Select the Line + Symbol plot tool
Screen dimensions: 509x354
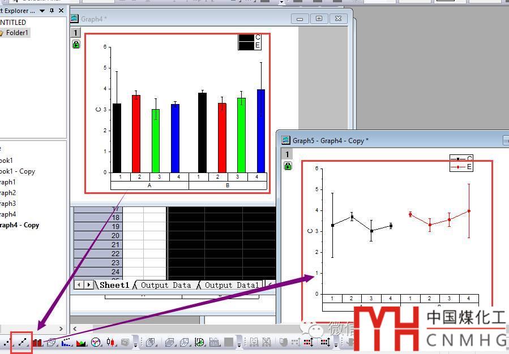coord(22,342)
